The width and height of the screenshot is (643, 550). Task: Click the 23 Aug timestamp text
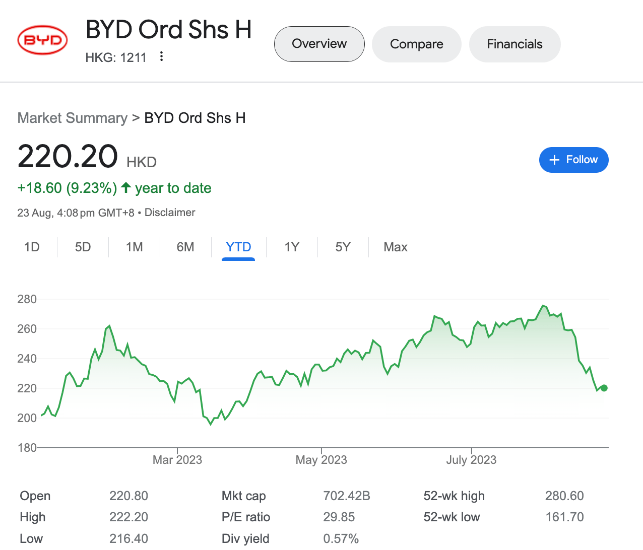[x=76, y=213]
